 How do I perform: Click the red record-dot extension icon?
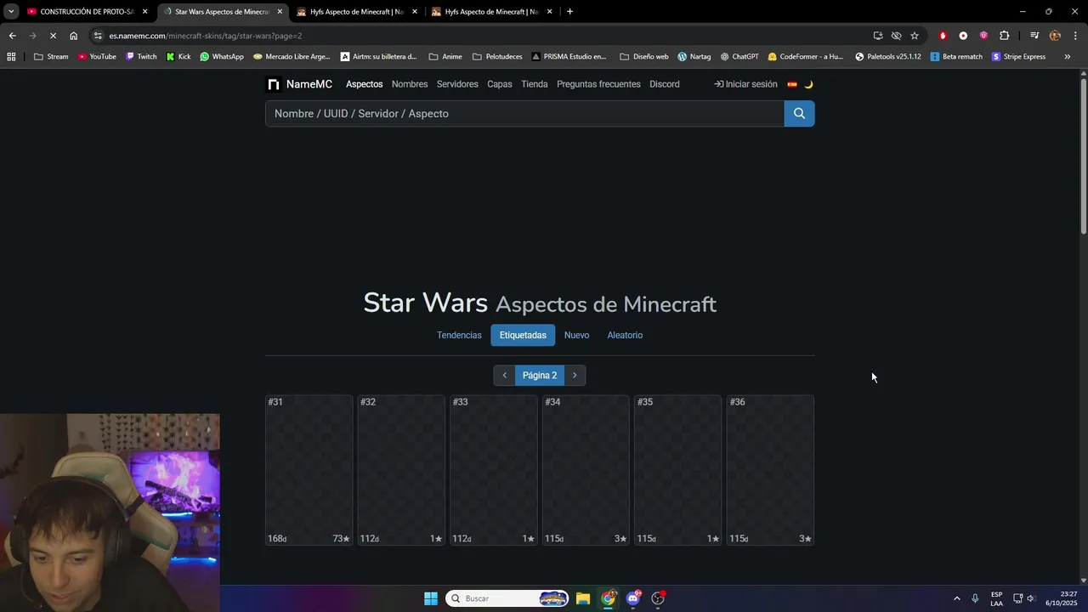(x=963, y=36)
